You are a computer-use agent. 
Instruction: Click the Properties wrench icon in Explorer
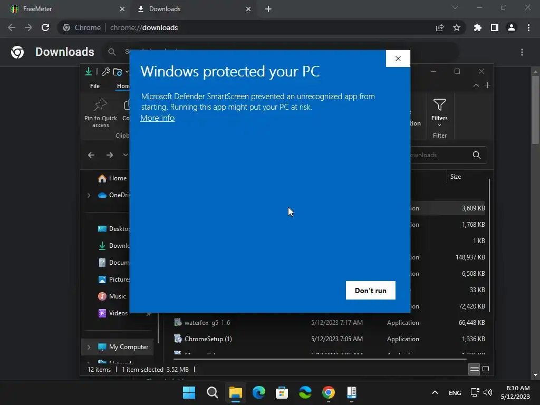click(105, 72)
